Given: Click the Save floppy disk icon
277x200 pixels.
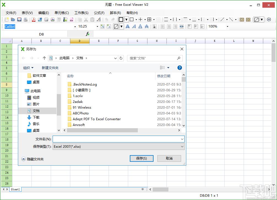Looking at the screenshot, I should pyautogui.click(x=19, y=20).
